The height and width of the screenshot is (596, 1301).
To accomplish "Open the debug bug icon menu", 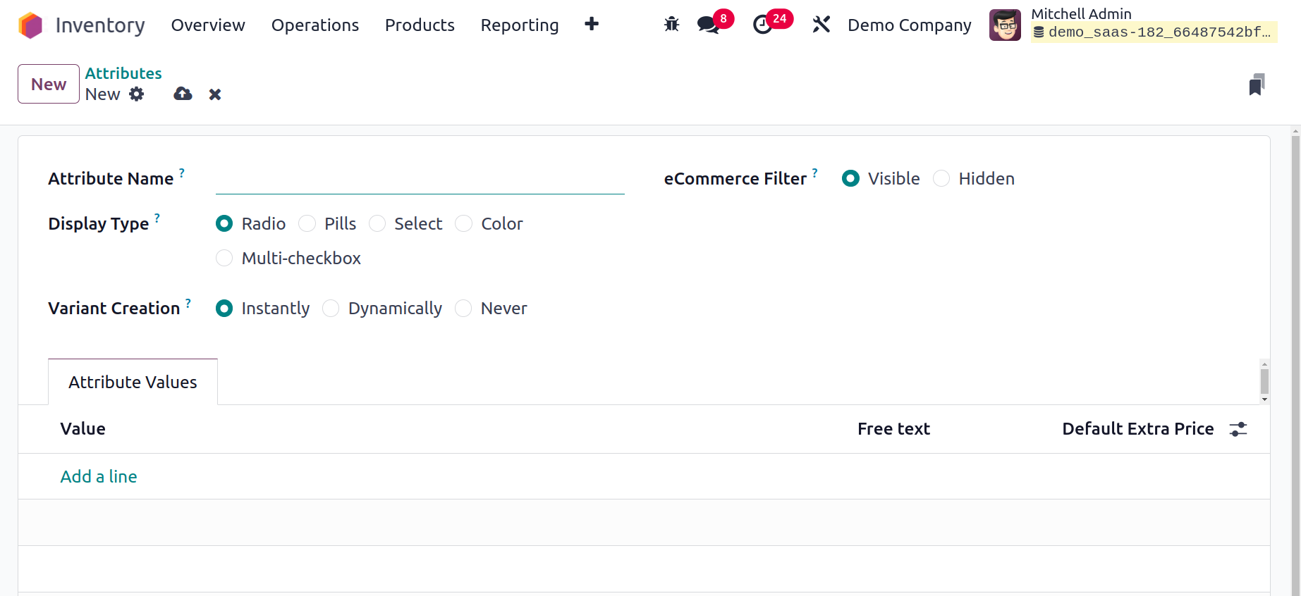I will (671, 25).
